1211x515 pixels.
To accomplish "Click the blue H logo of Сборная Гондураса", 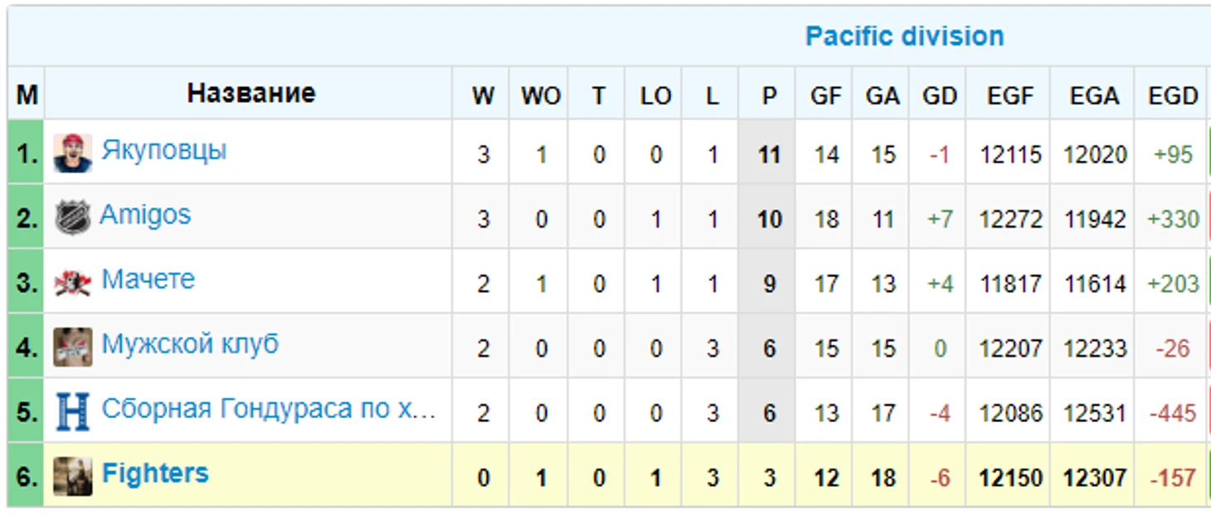I will click(x=72, y=411).
